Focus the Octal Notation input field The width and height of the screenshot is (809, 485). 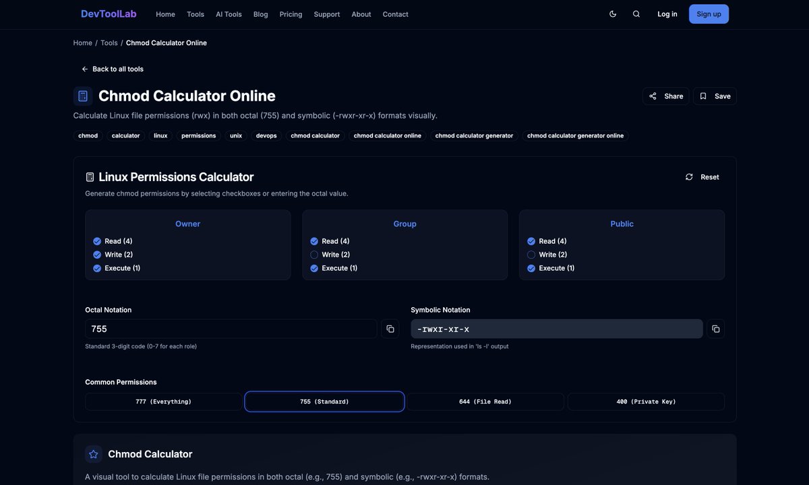point(231,329)
